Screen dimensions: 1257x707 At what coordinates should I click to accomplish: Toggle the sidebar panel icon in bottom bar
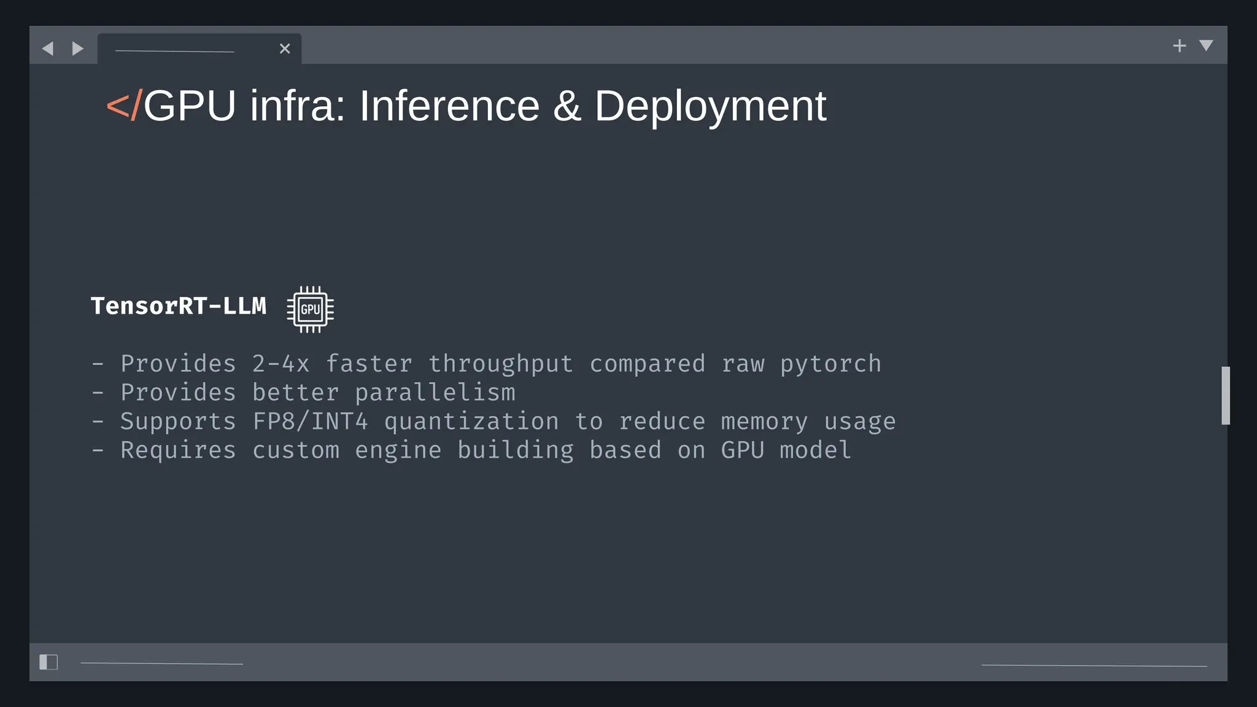point(48,662)
